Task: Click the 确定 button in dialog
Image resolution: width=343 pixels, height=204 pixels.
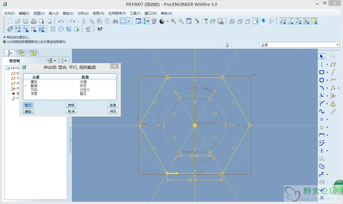Action: coord(28,111)
